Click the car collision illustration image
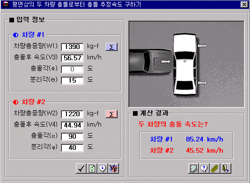250x183 pixels. click(x=186, y=64)
